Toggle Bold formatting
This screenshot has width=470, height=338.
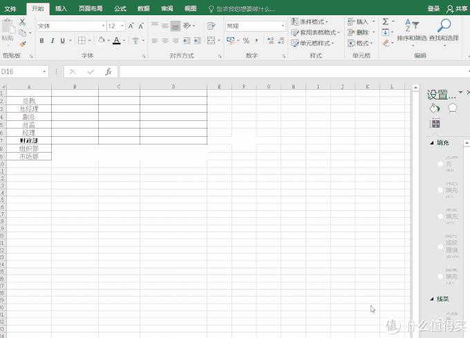[41, 41]
